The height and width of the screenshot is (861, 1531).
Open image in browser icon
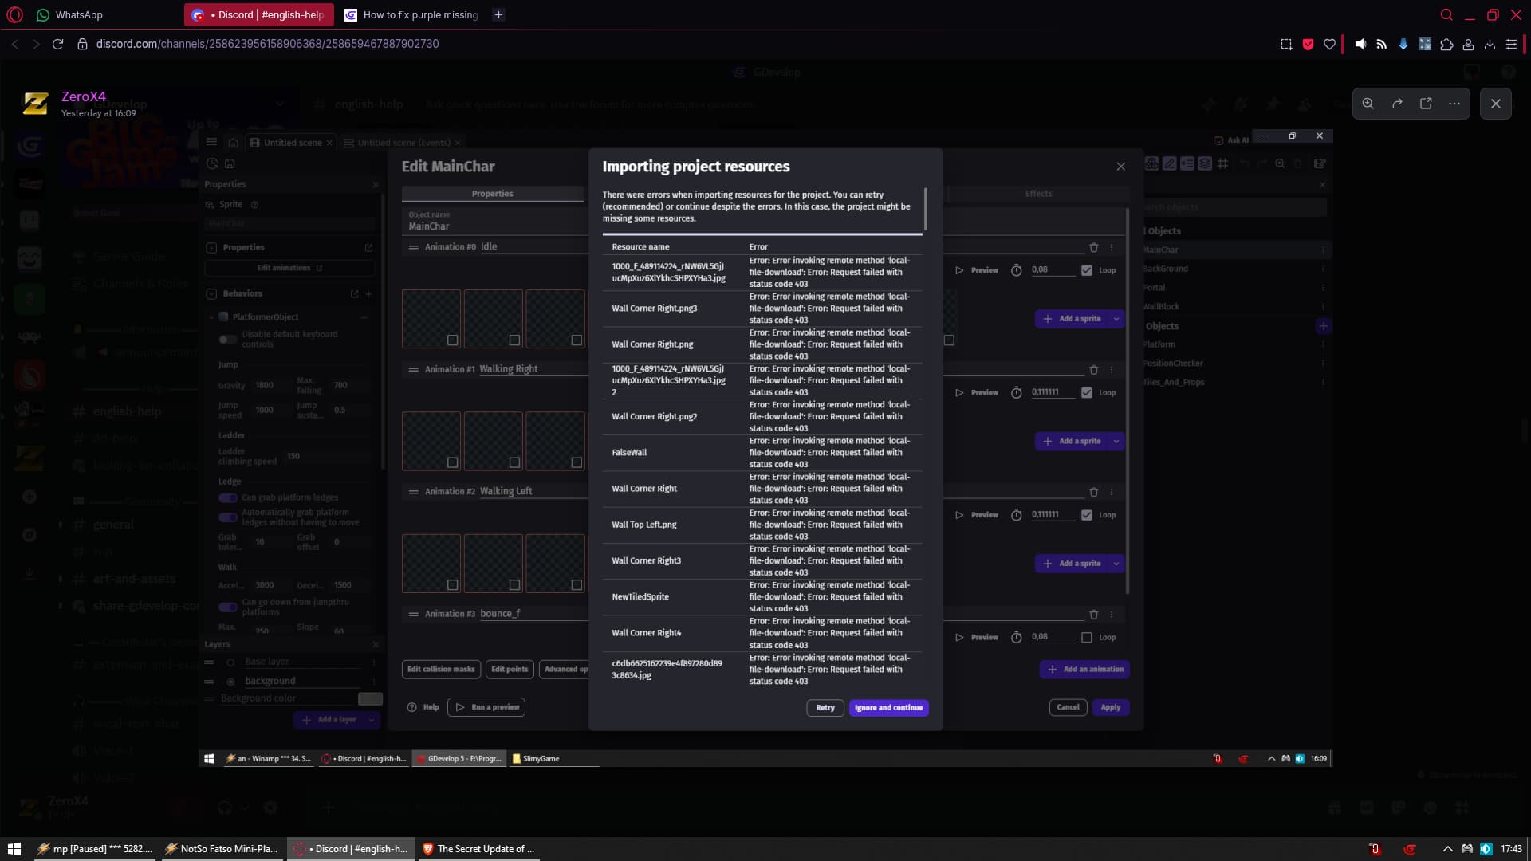[1426, 104]
